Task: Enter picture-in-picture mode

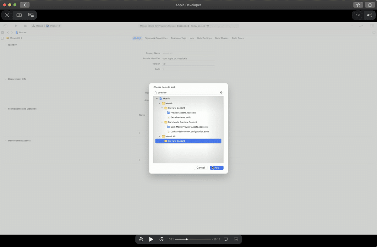Action: tap(31, 15)
